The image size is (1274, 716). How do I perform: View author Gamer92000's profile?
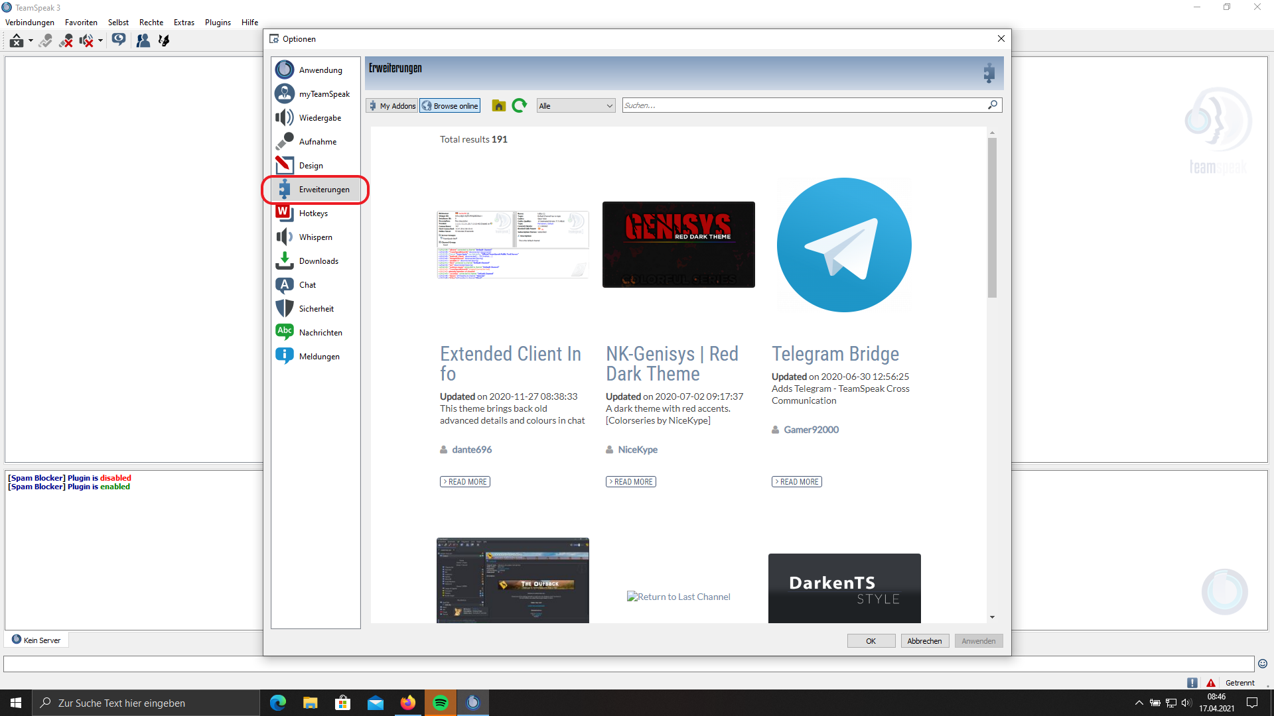pyautogui.click(x=811, y=430)
